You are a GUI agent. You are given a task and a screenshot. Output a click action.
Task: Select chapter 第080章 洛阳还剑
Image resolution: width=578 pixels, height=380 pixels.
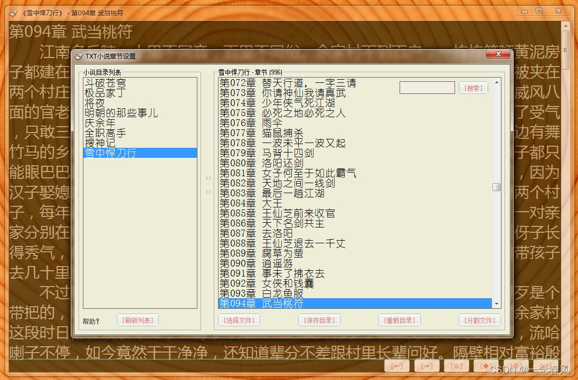tap(355, 163)
